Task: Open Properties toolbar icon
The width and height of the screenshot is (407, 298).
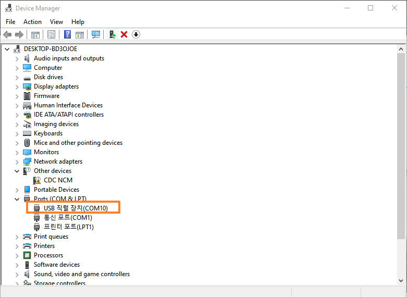Action: [x=51, y=34]
